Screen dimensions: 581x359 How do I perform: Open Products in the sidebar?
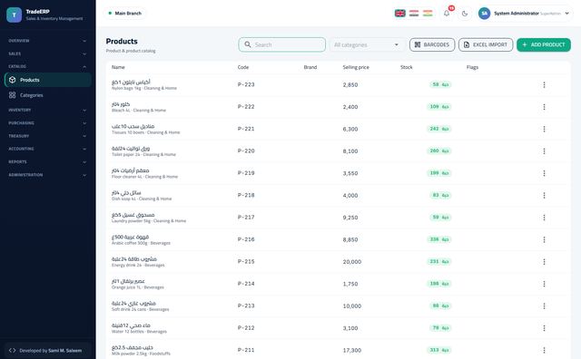48,80
